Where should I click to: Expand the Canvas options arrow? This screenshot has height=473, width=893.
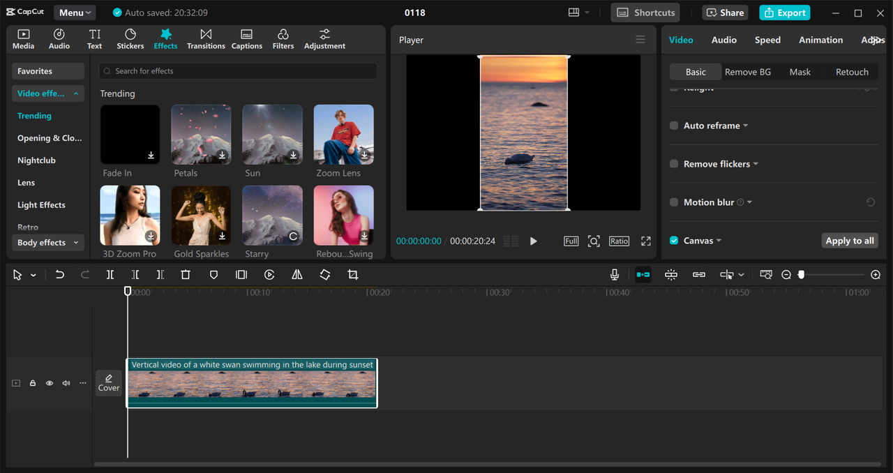719,241
